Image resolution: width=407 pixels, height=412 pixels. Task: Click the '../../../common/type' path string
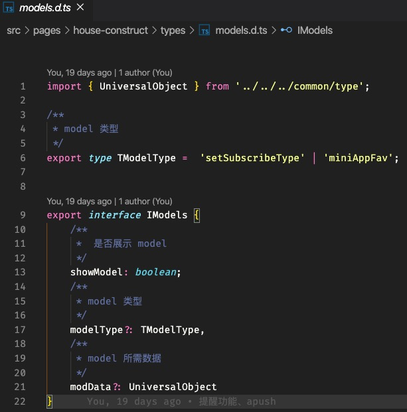pyautogui.click(x=299, y=86)
